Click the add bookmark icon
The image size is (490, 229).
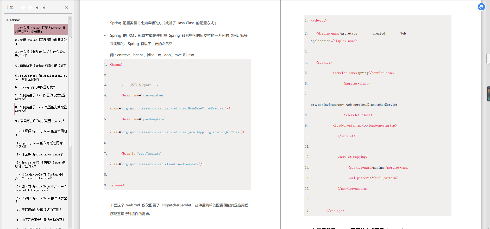click(37, 8)
